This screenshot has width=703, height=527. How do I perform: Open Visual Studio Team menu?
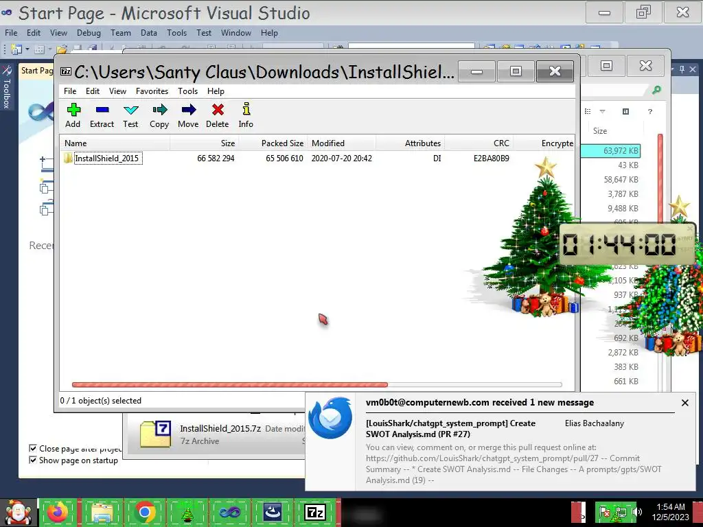pyautogui.click(x=121, y=33)
